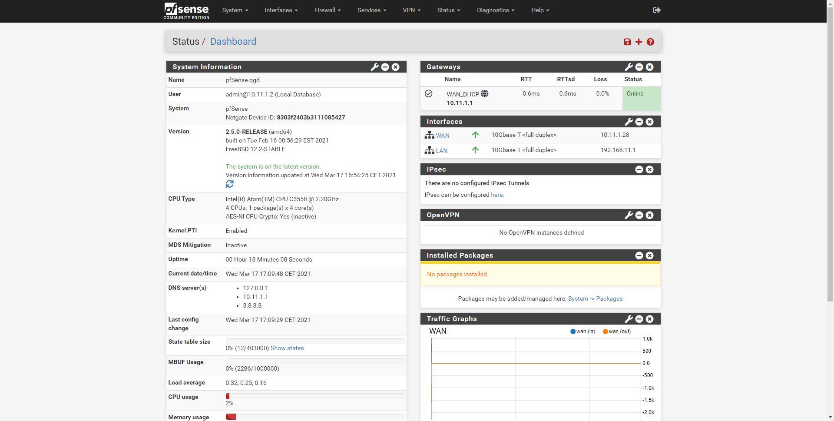Click the Load average value 0.32, 0.25, 0.16
834x421 pixels.
click(x=246, y=383)
